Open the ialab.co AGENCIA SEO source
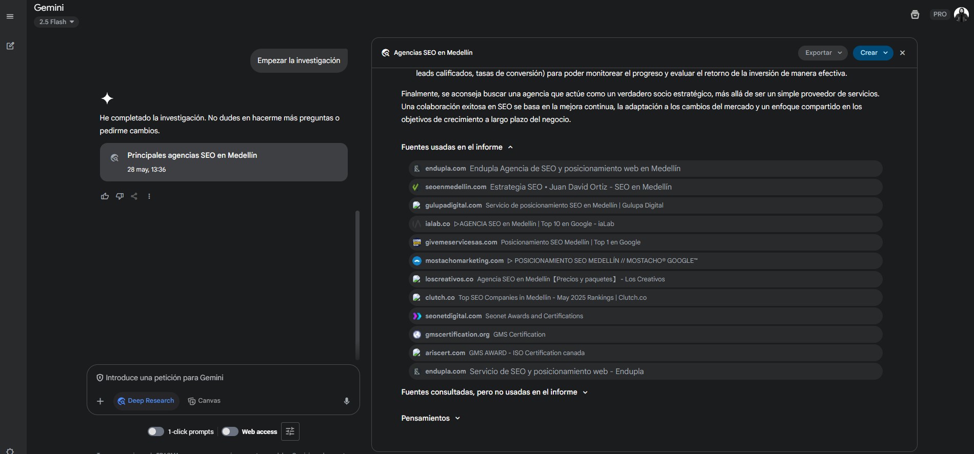Image resolution: width=974 pixels, height=454 pixels. point(645,224)
